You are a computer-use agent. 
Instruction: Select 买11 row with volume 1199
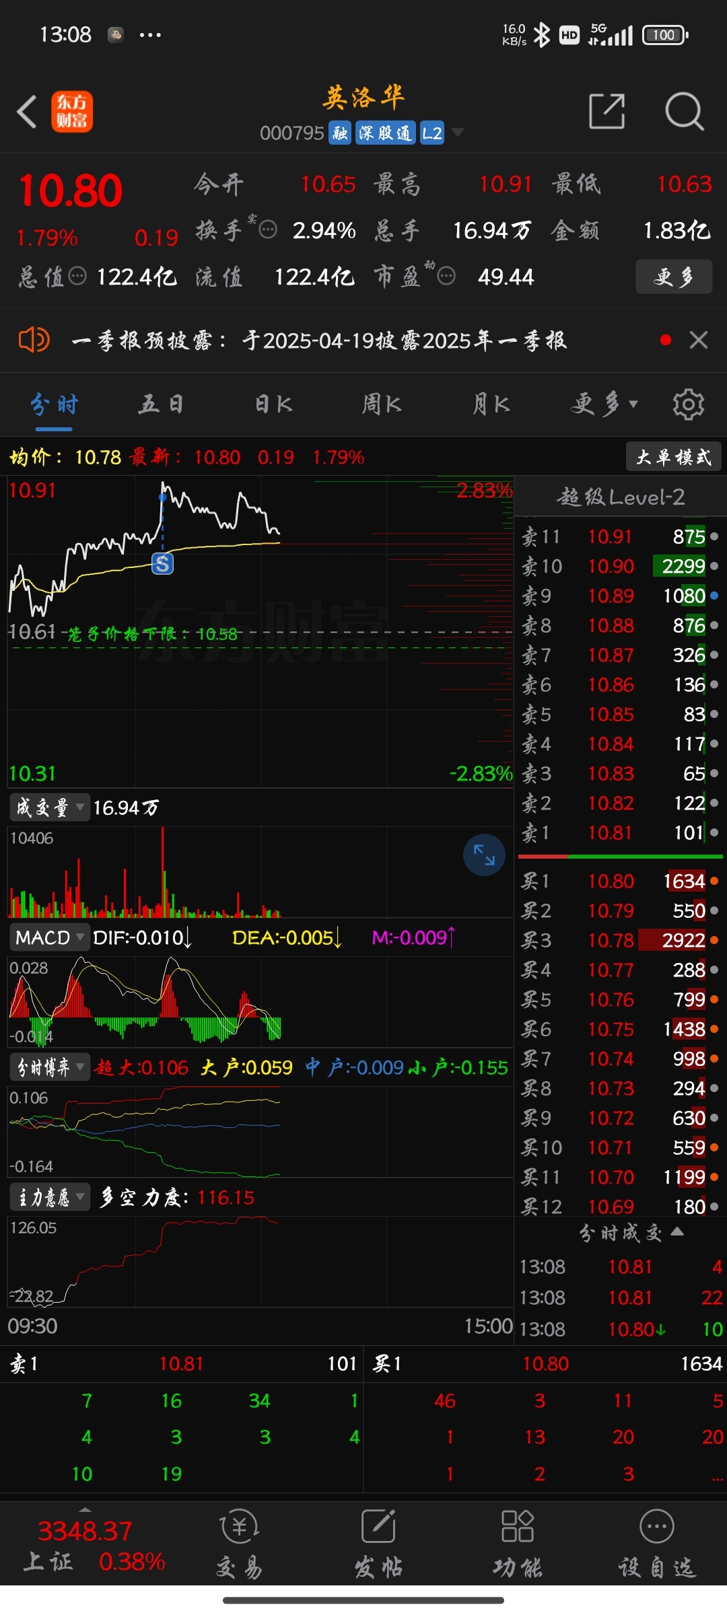pyautogui.click(x=620, y=1177)
